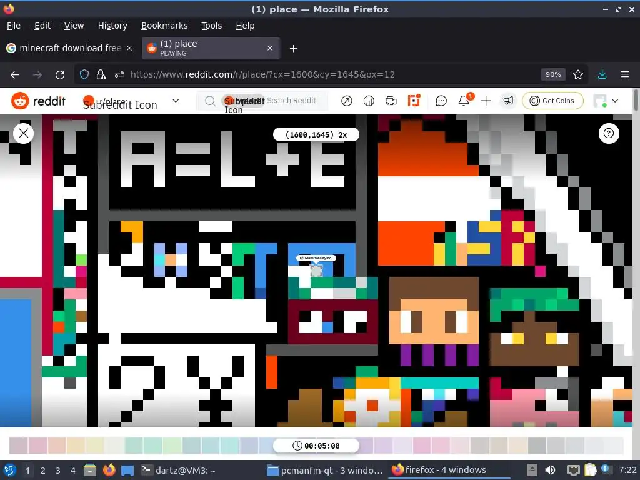Open the clipboard manager tray icon
The height and width of the screenshot is (480, 640).
pos(590,470)
